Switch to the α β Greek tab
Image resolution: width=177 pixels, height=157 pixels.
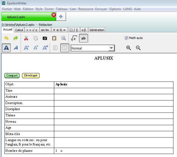[x=84, y=30]
